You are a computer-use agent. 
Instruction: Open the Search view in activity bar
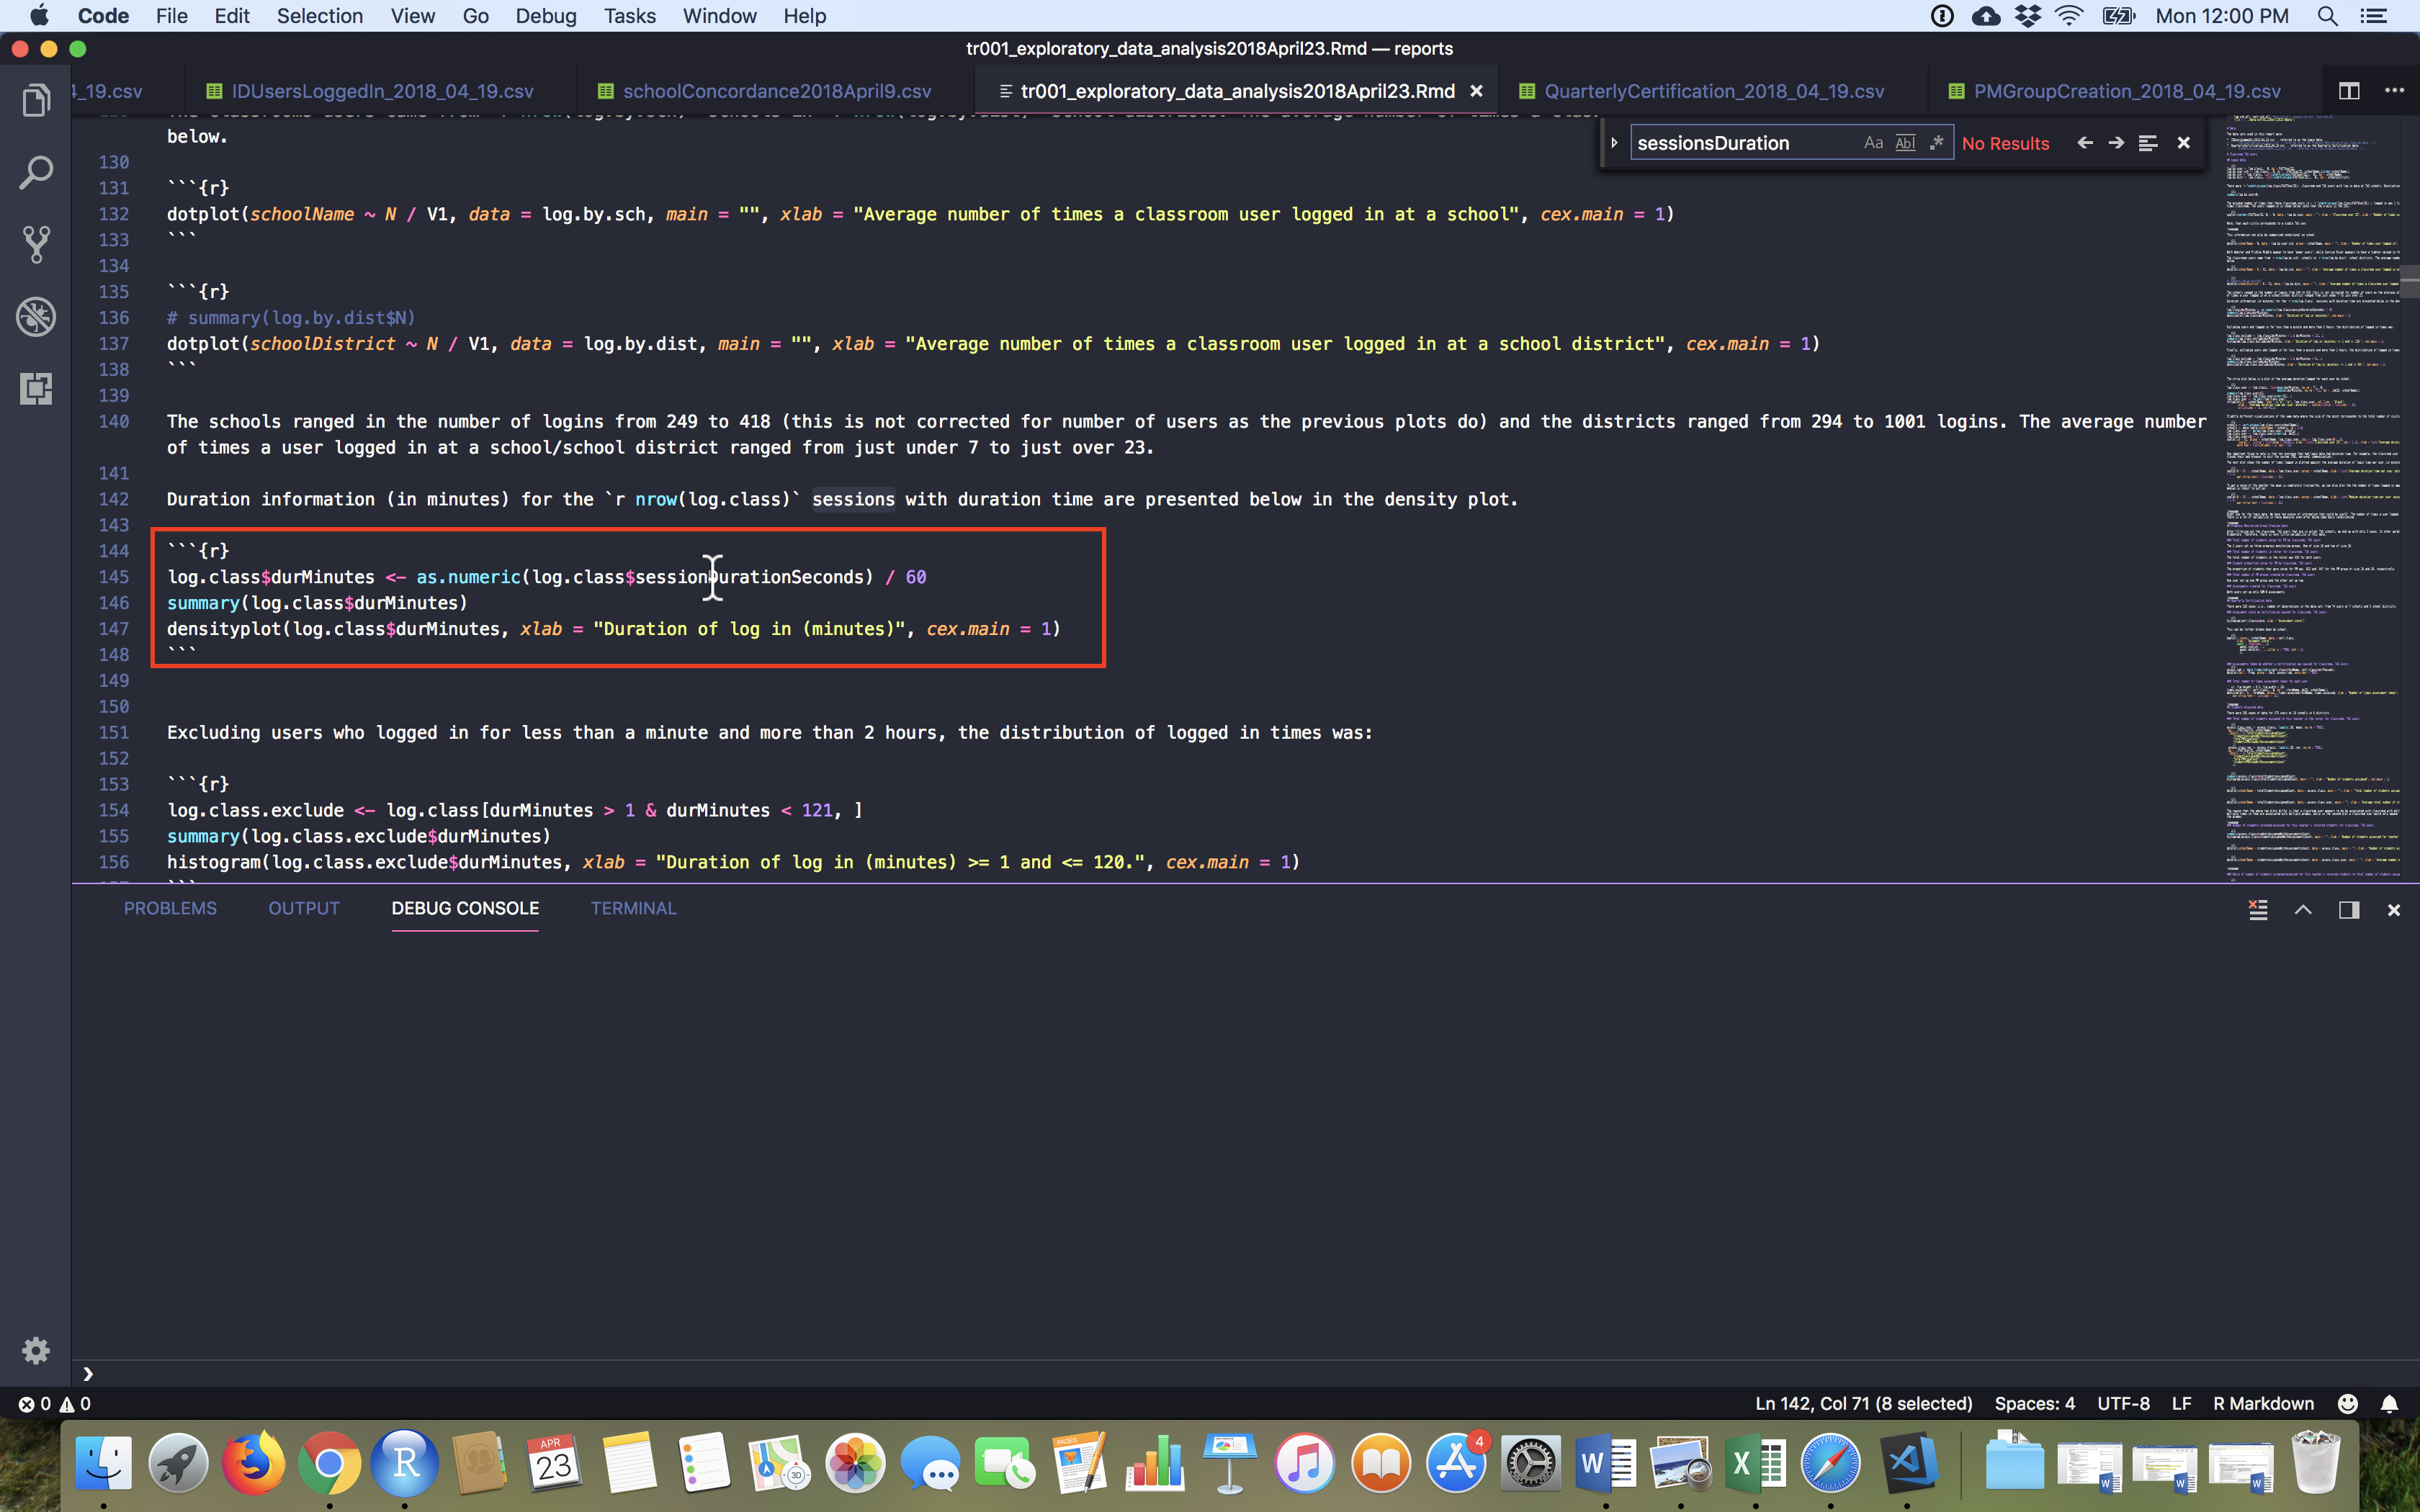(x=36, y=172)
